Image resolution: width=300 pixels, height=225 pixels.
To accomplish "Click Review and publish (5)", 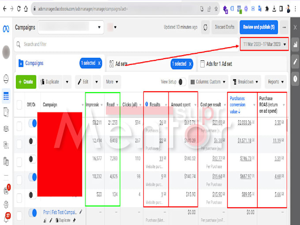I will (x=259, y=27).
